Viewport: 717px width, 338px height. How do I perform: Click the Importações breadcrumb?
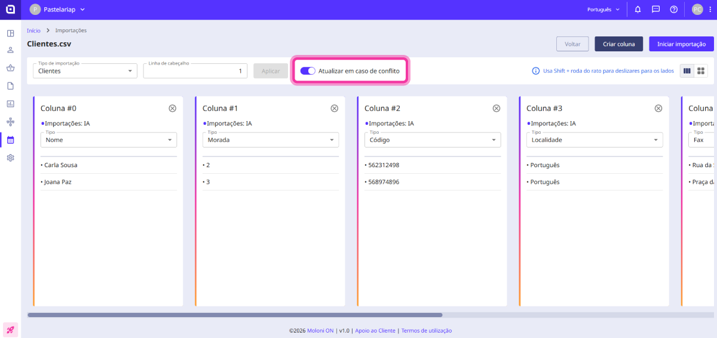pos(71,30)
